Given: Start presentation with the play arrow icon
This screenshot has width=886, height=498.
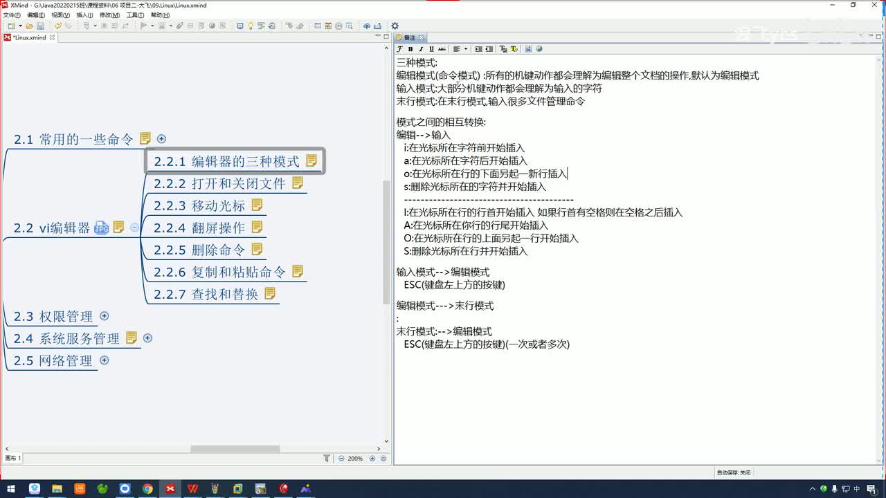Looking at the screenshot, I should (x=143, y=26).
